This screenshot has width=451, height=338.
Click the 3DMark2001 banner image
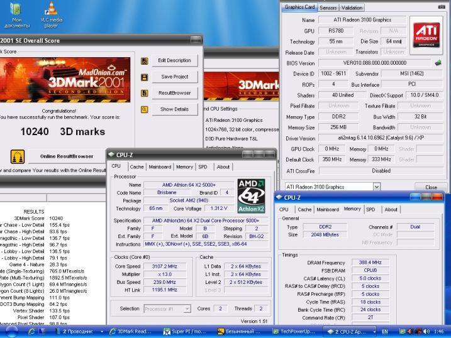pos(65,80)
